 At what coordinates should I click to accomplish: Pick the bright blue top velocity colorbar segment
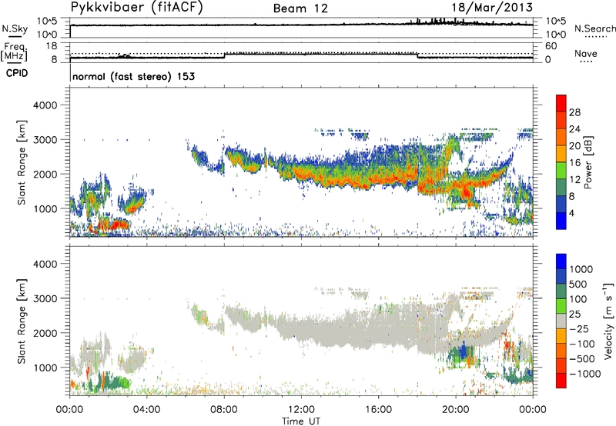[561, 261]
